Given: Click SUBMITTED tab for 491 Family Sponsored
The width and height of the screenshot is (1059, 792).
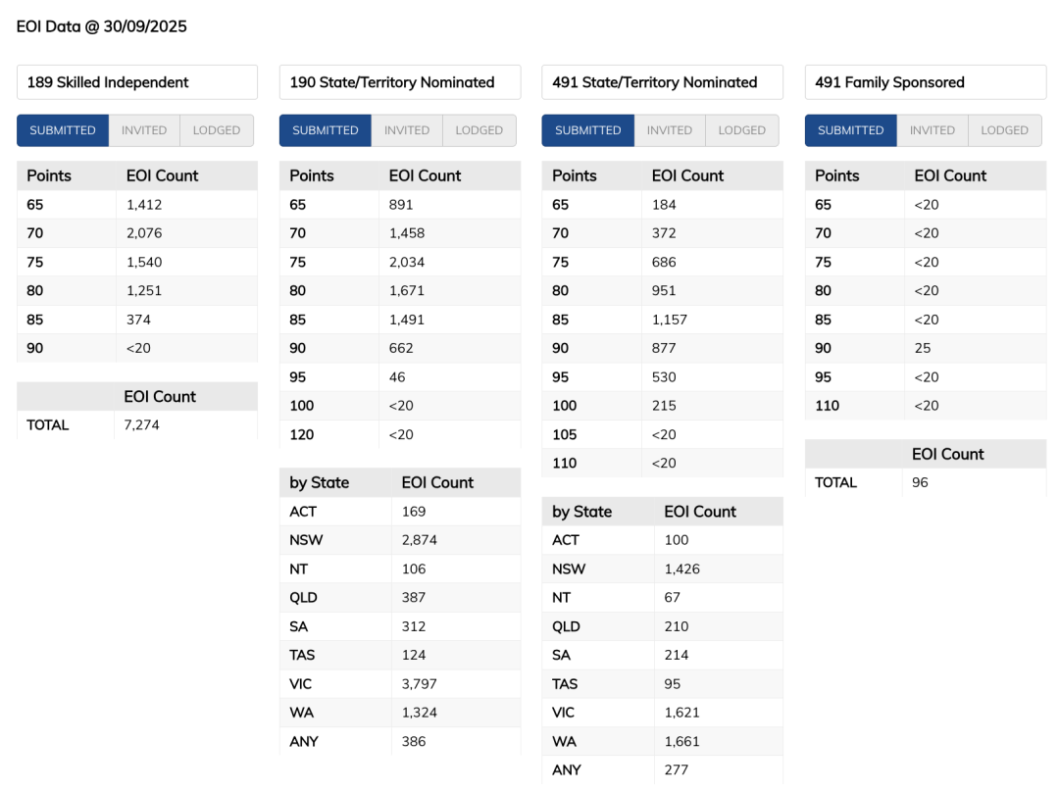Looking at the screenshot, I should click(x=851, y=130).
